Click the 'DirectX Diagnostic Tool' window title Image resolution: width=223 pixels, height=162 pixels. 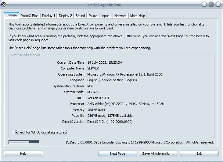[x=103, y=5]
